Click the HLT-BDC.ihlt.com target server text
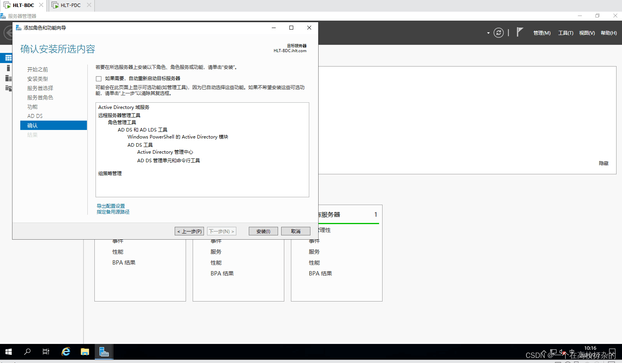Image resolution: width=622 pixels, height=363 pixels. pyautogui.click(x=290, y=51)
